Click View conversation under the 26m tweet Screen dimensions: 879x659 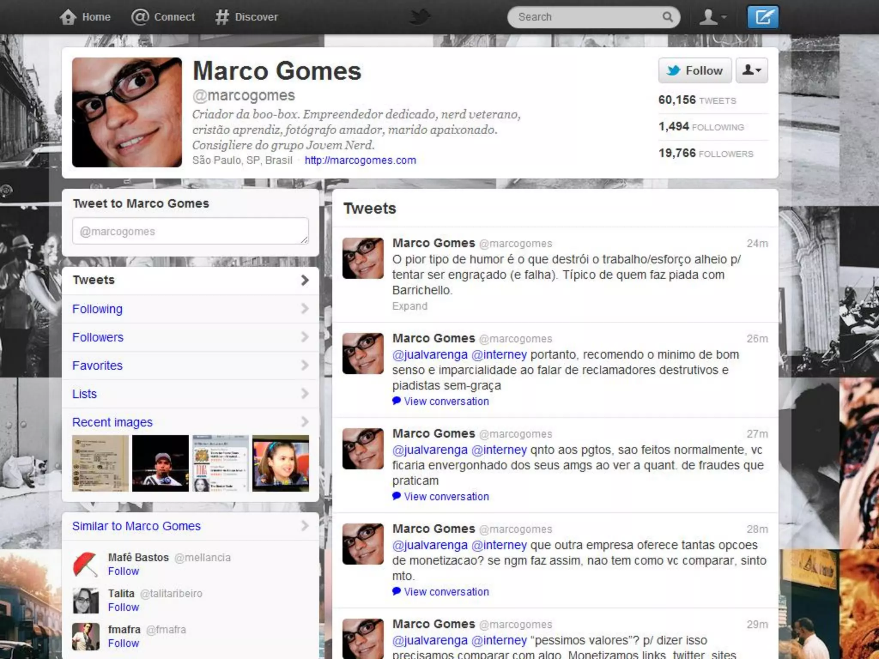click(x=446, y=402)
